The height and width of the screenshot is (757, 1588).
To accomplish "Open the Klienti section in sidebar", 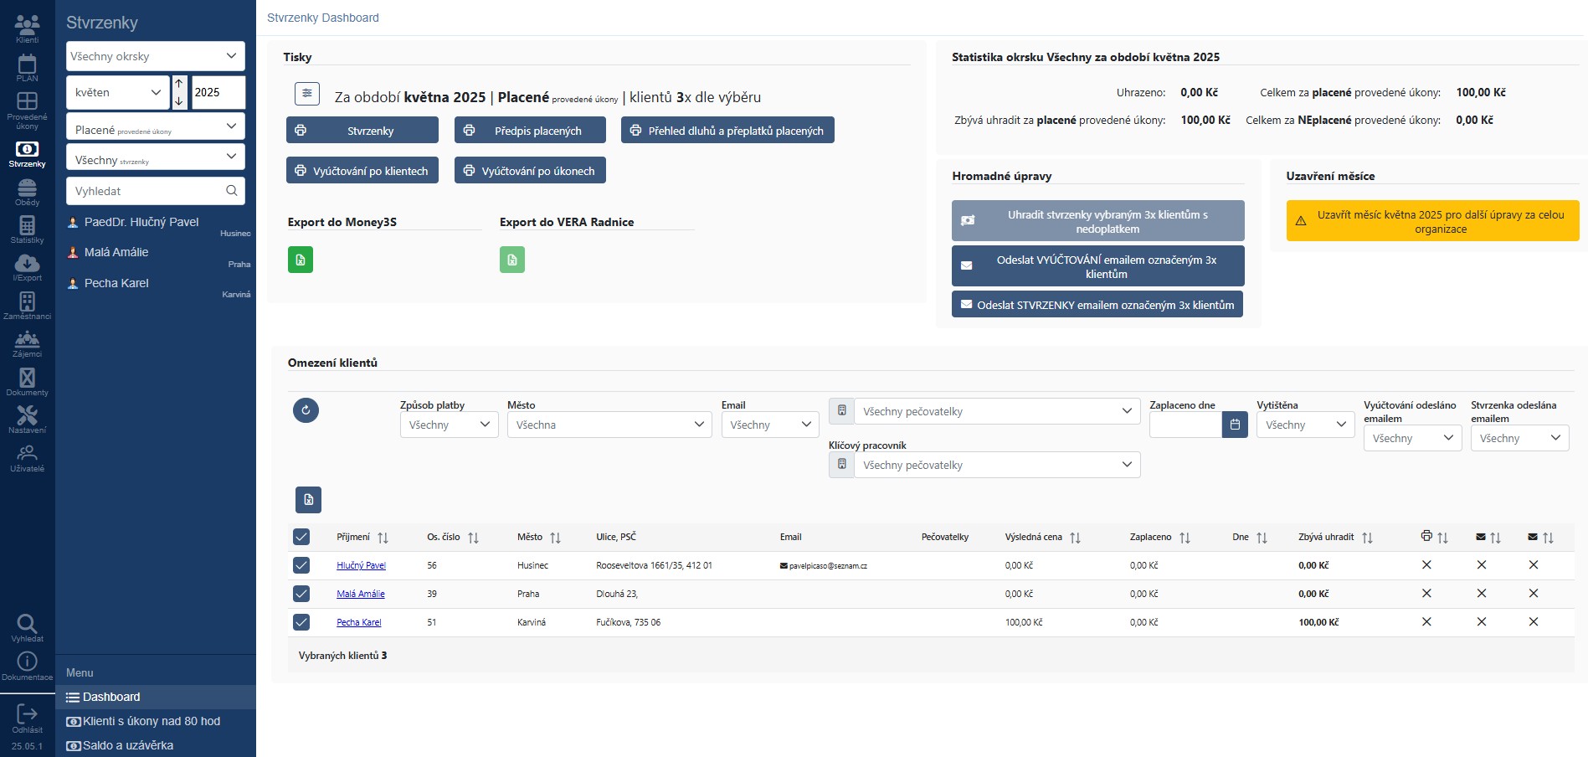I will [x=27, y=28].
